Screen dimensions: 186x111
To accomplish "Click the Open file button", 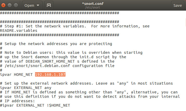I will 29,5.
